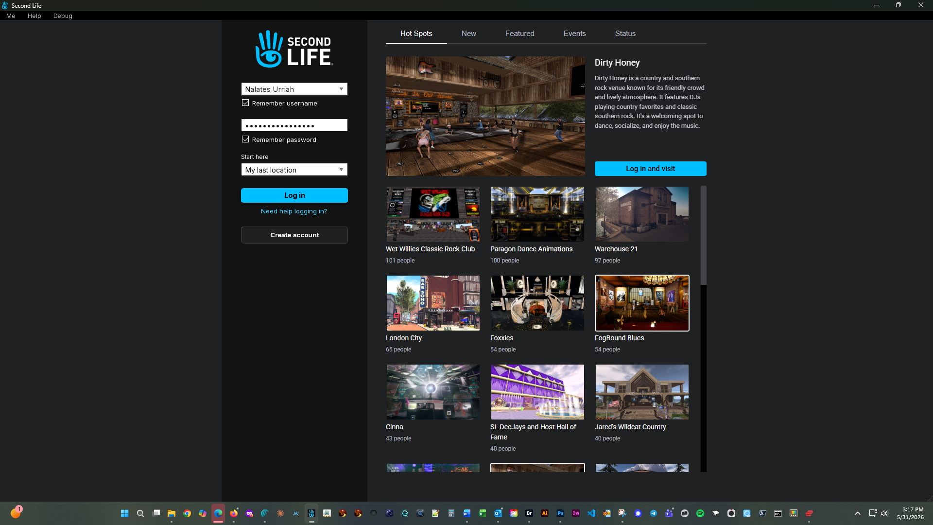Show hidden system tray icons
Image resolution: width=933 pixels, height=525 pixels.
858,513
